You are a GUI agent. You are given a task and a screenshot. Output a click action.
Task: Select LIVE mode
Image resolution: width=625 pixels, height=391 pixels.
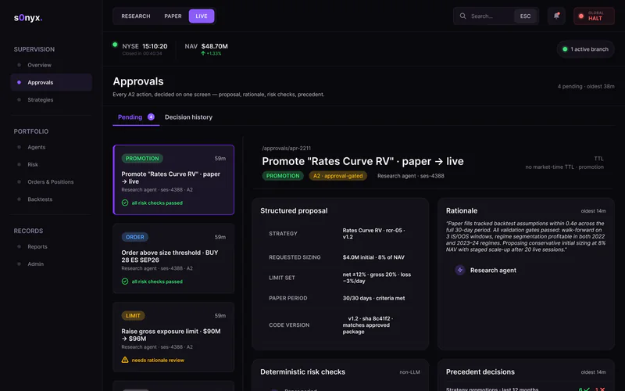pos(202,16)
